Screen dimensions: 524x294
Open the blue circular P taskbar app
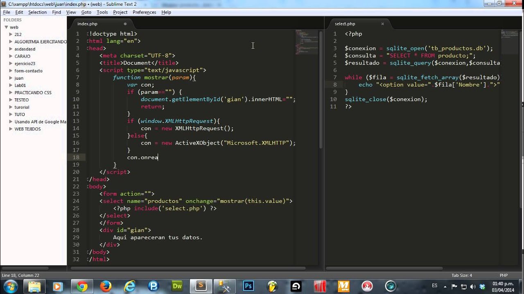153,286
